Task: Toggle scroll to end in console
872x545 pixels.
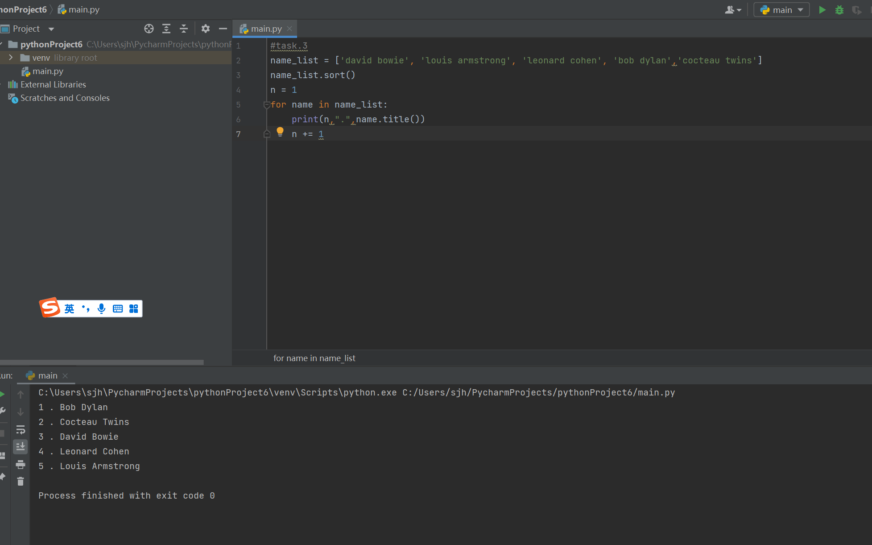Action: pyautogui.click(x=21, y=446)
